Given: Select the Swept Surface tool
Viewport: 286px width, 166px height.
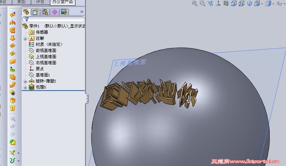Looking at the screenshot, I should point(13,30).
